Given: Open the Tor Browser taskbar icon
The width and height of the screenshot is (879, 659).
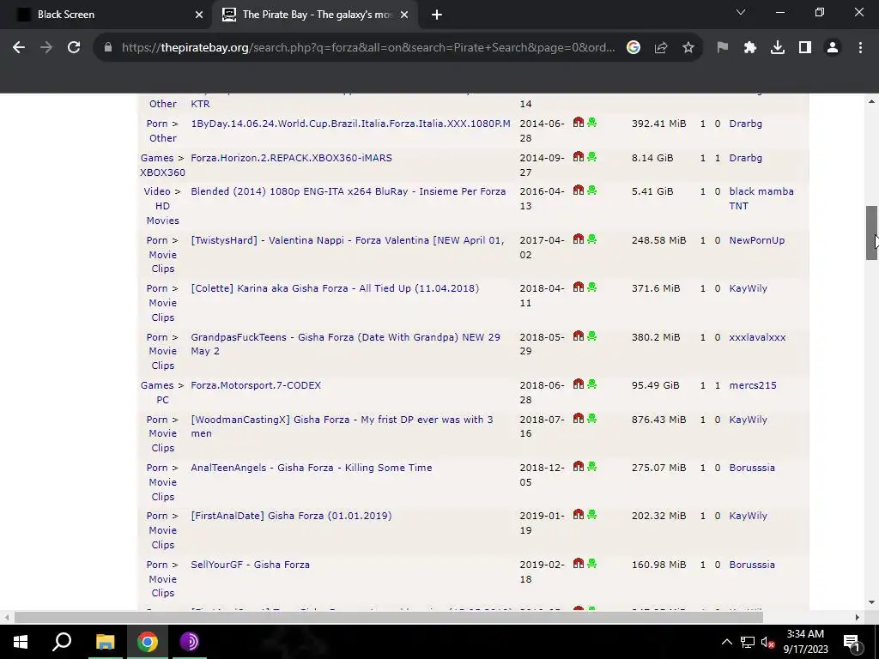Looking at the screenshot, I should tap(190, 642).
